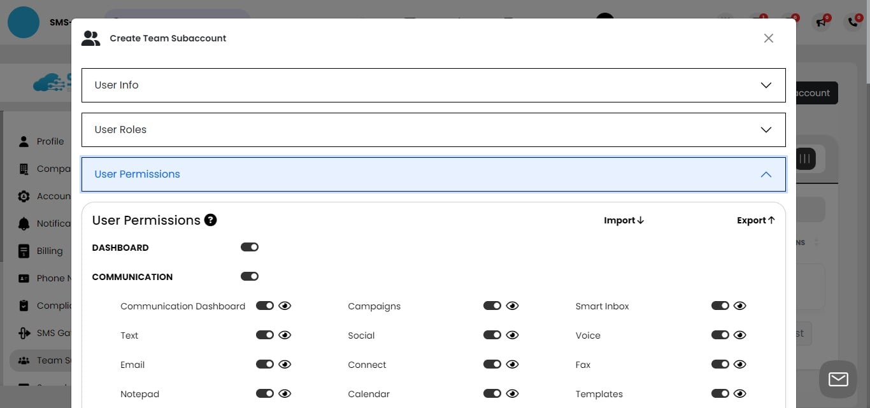Click the eye icon next to Campaigns
The height and width of the screenshot is (408, 870).
(x=512, y=306)
